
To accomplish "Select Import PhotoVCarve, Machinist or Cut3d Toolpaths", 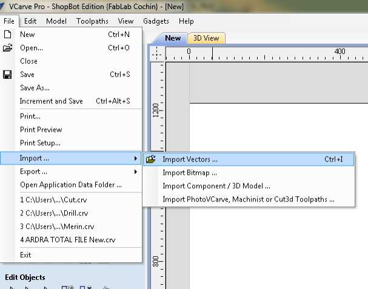I will [249, 199].
